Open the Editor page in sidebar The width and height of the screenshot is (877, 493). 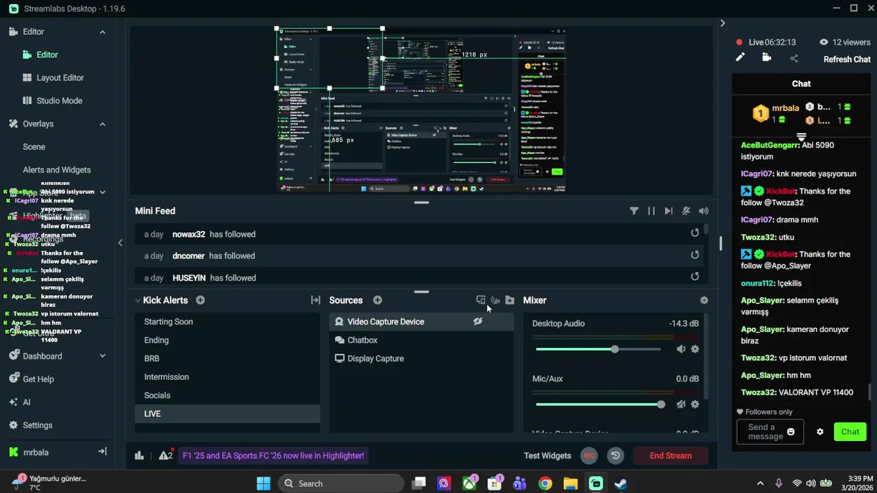47,55
